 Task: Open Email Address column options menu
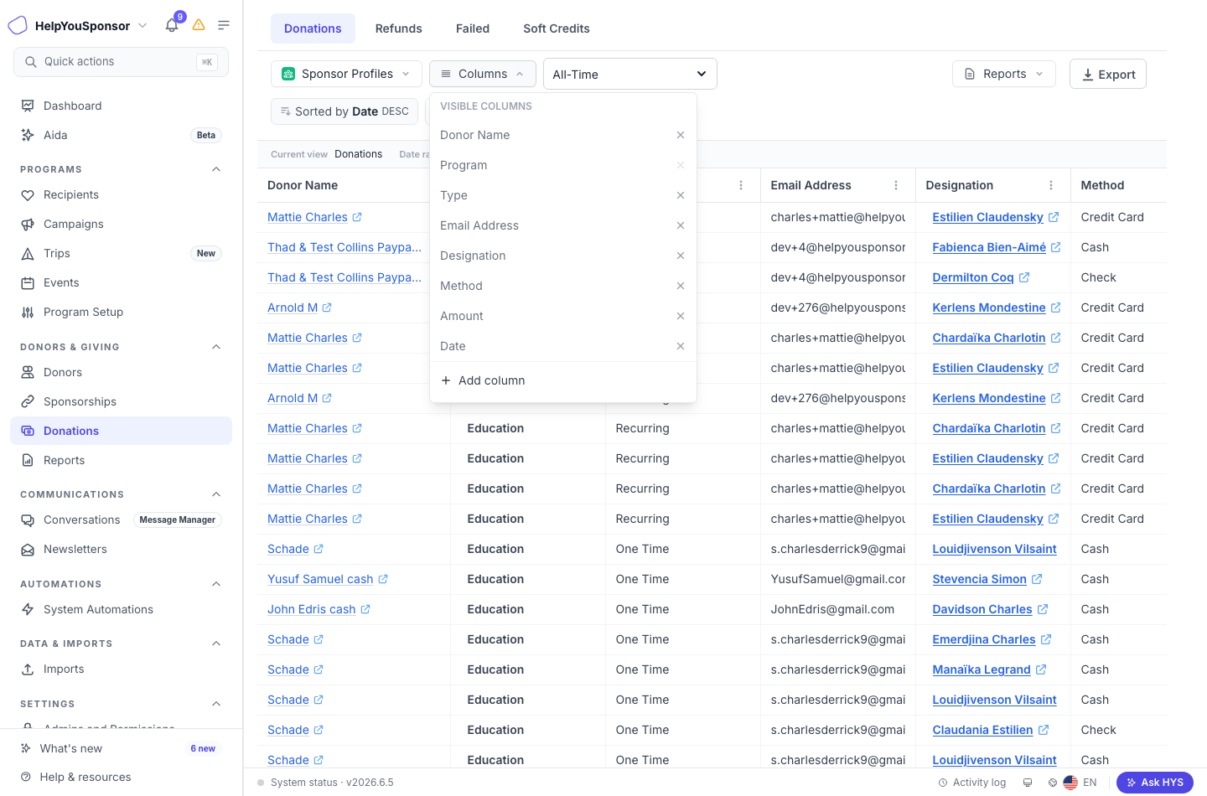[x=896, y=185]
